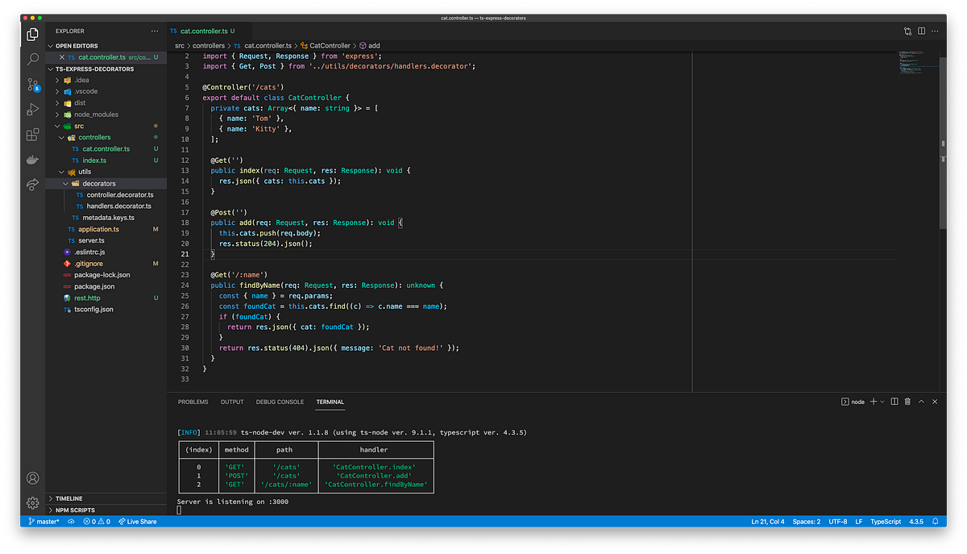This screenshot has height=554, width=967.
Task: Open the Docker view in the activity bar
Action: coord(32,160)
